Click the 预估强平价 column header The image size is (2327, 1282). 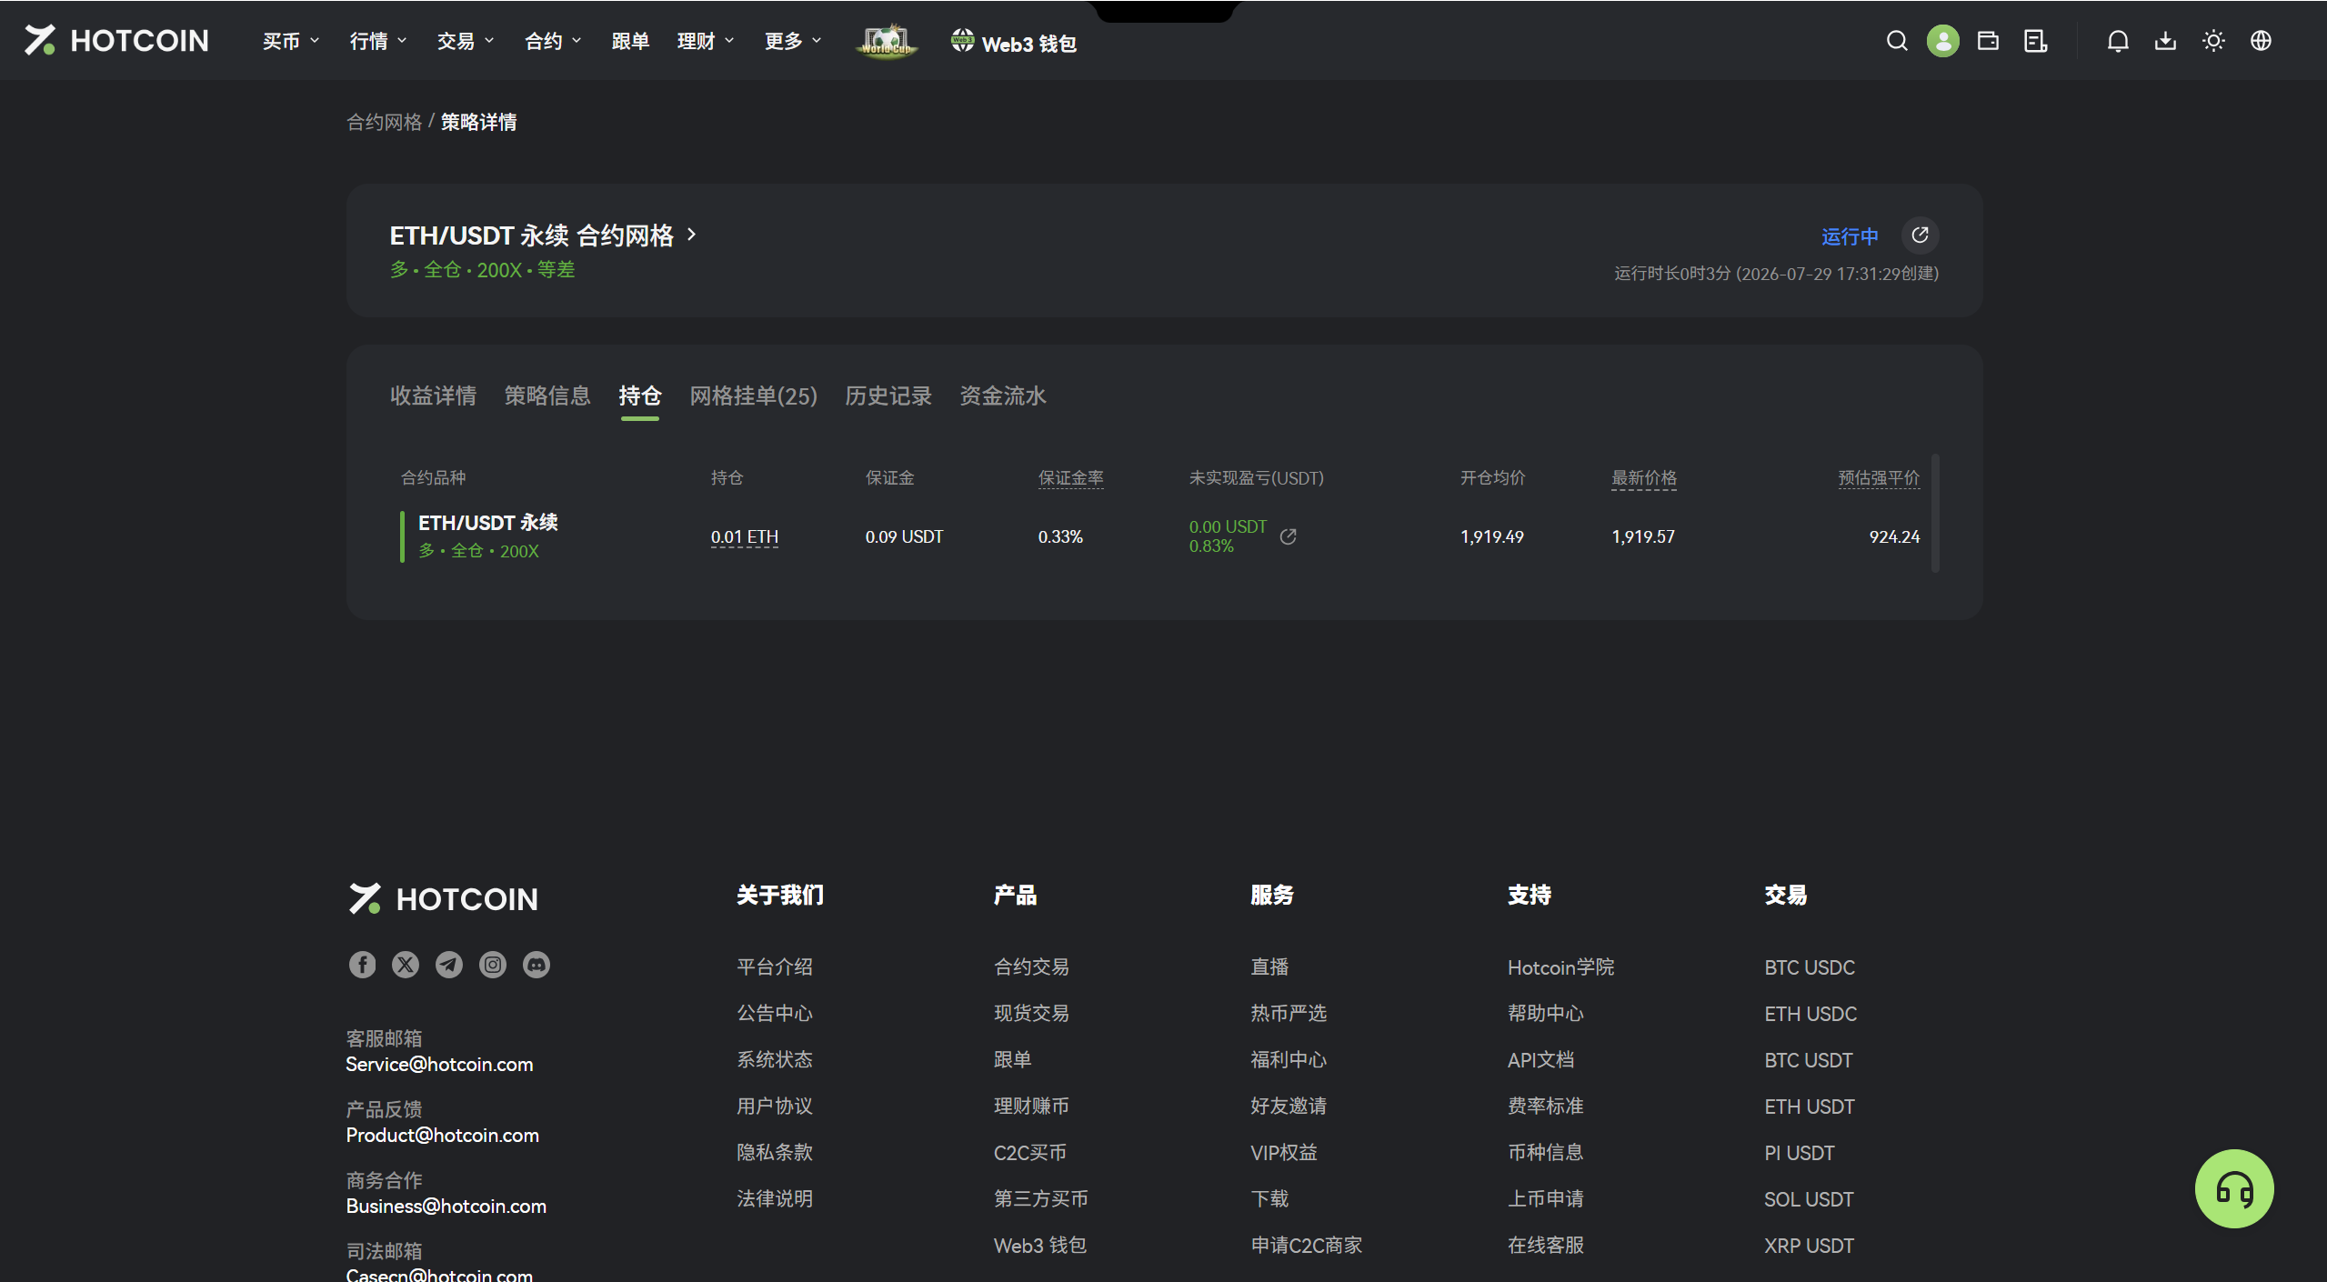[1879, 477]
